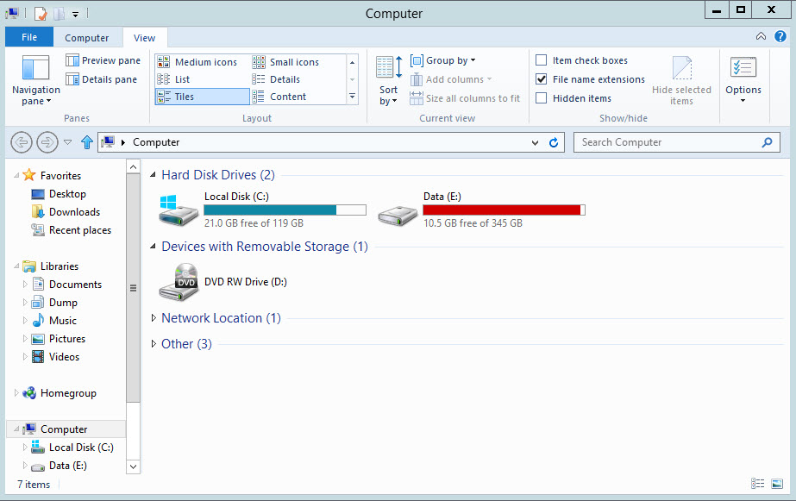Enable Item check boxes
This screenshot has width=796, height=501.
(x=542, y=60)
